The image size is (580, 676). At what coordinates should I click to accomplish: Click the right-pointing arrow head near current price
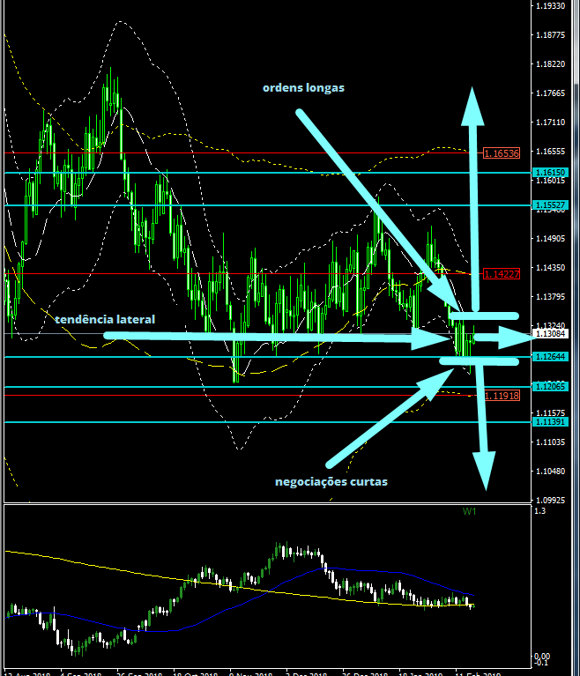tap(518, 336)
